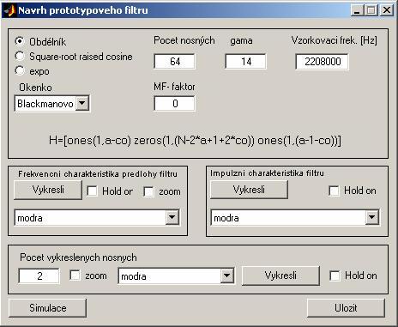Close the Navrh prototypoveho filtru window
398x327 pixels.
(387, 10)
